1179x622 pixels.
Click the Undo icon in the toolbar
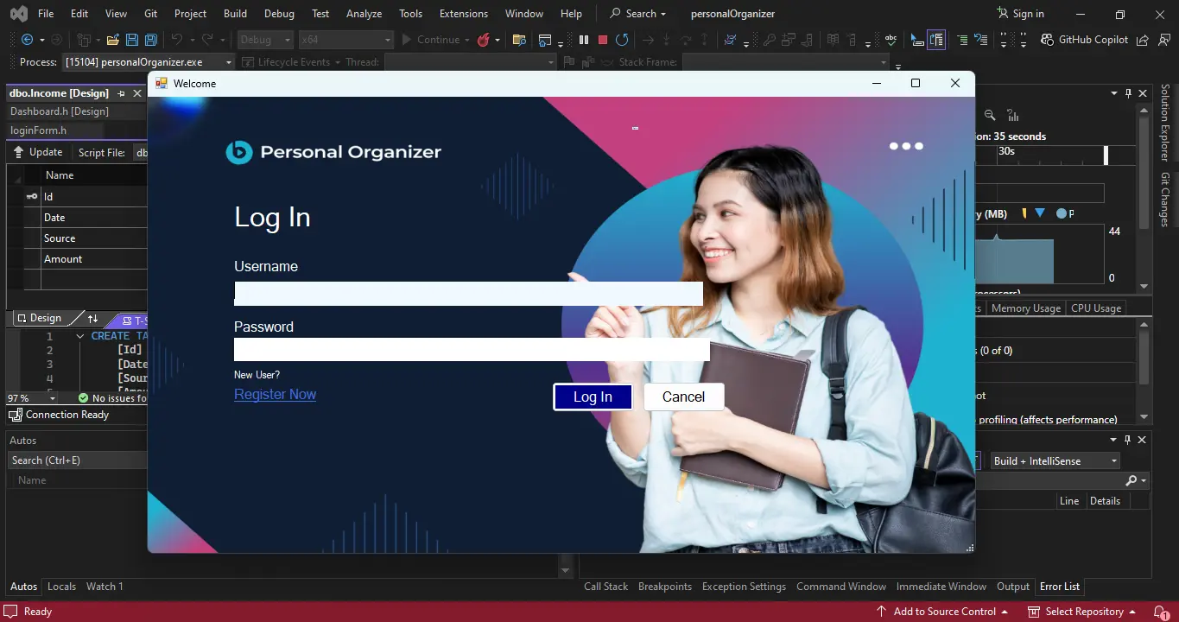(x=178, y=39)
